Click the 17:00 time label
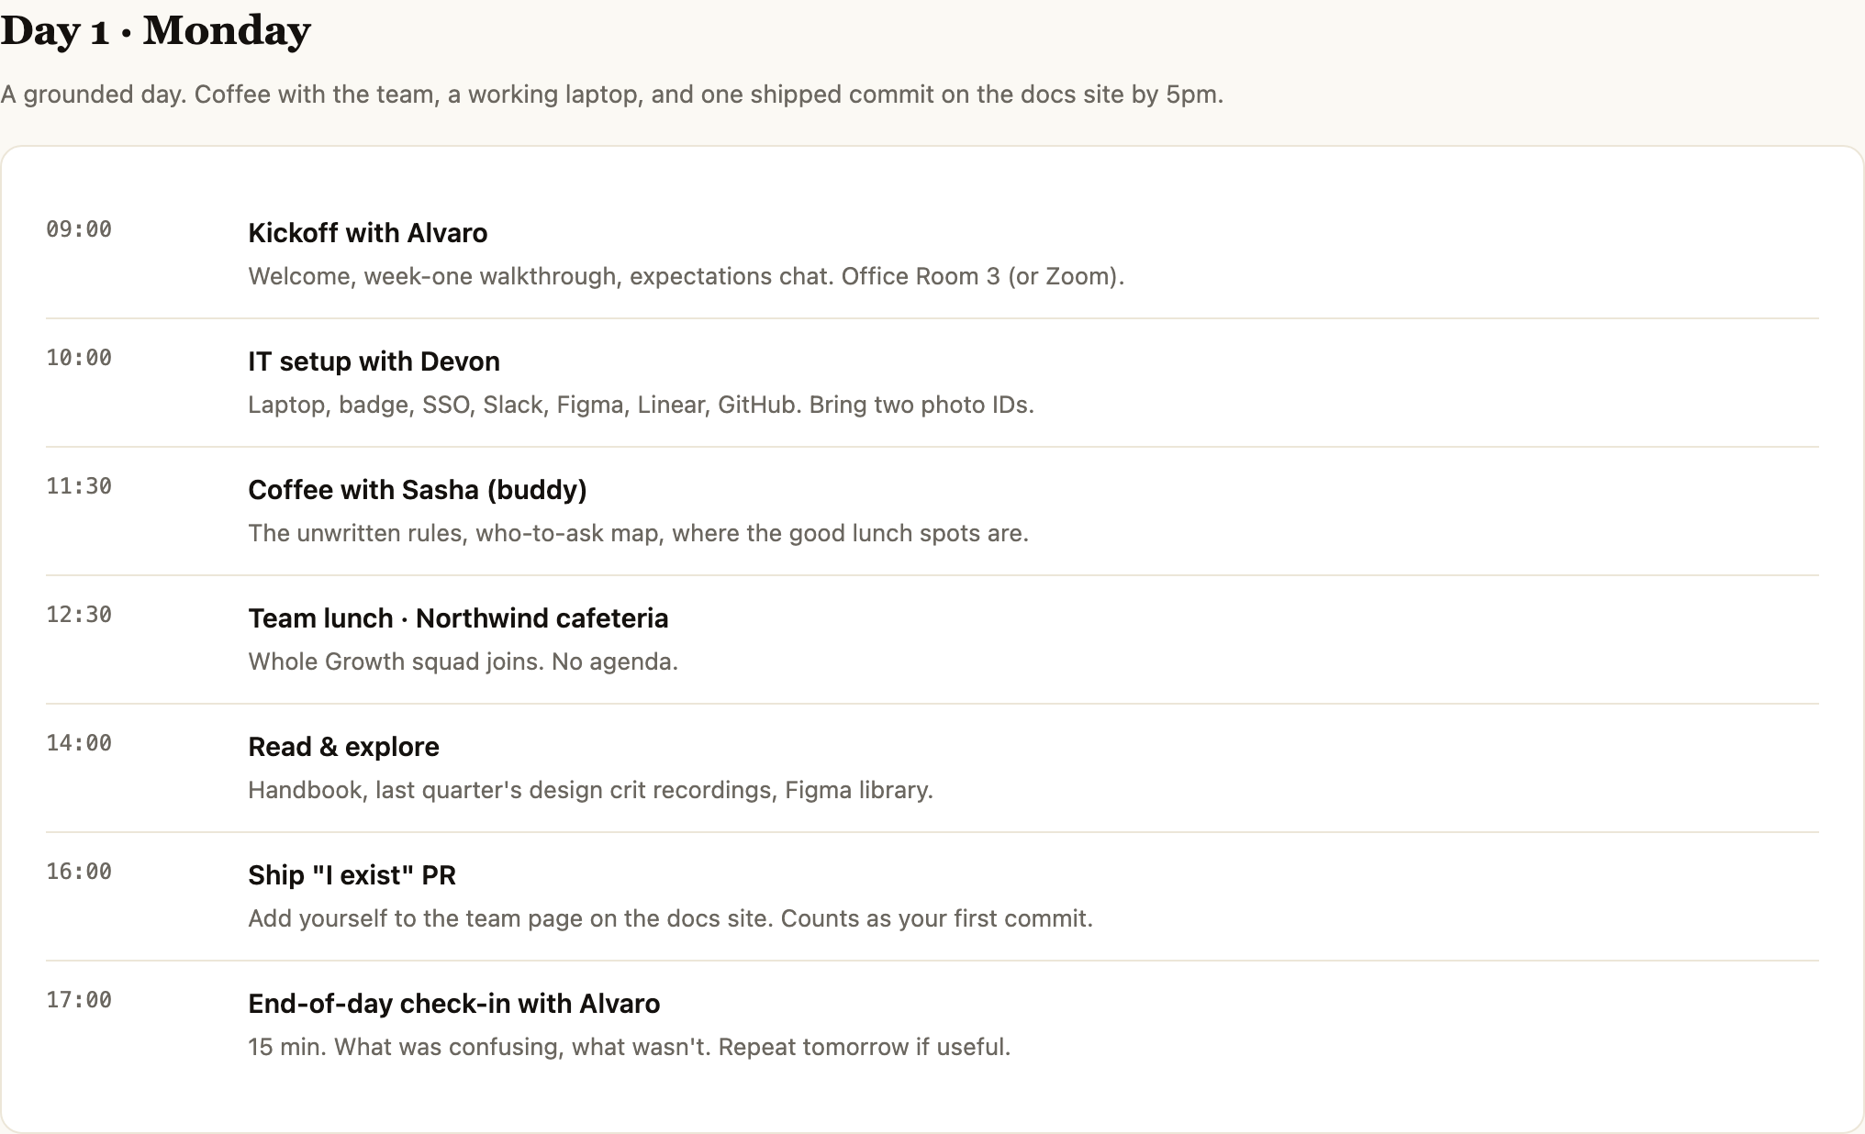This screenshot has width=1865, height=1134. pos(79,1000)
